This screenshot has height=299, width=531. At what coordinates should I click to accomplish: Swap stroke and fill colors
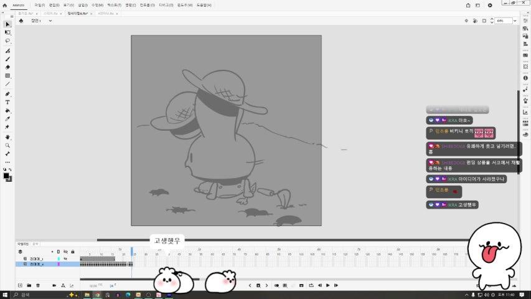coord(10,169)
